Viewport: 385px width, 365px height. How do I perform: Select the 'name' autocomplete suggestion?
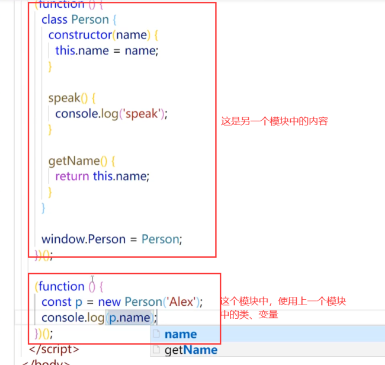pos(267,334)
